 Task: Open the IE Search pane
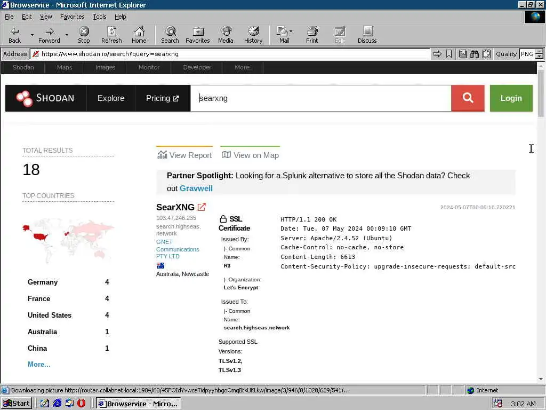pos(170,35)
